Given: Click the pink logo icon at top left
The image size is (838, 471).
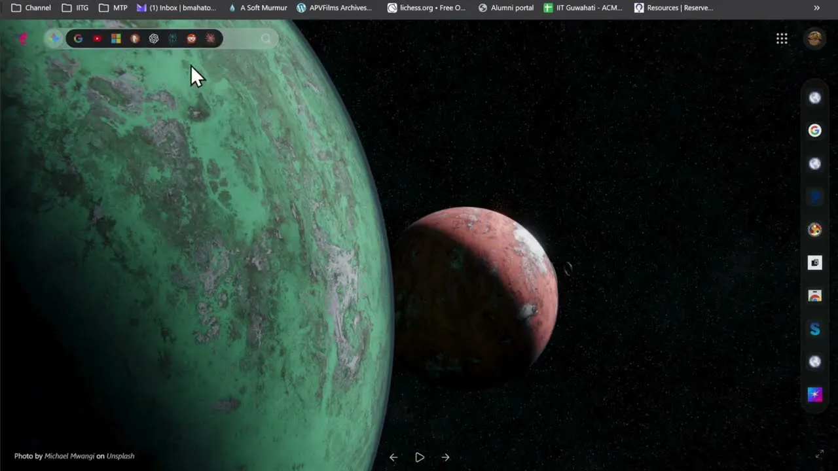Looking at the screenshot, I should (24, 39).
